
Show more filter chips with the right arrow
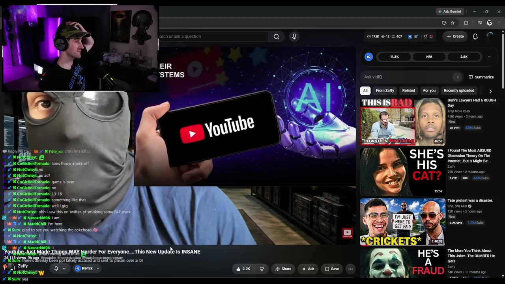[490, 91]
